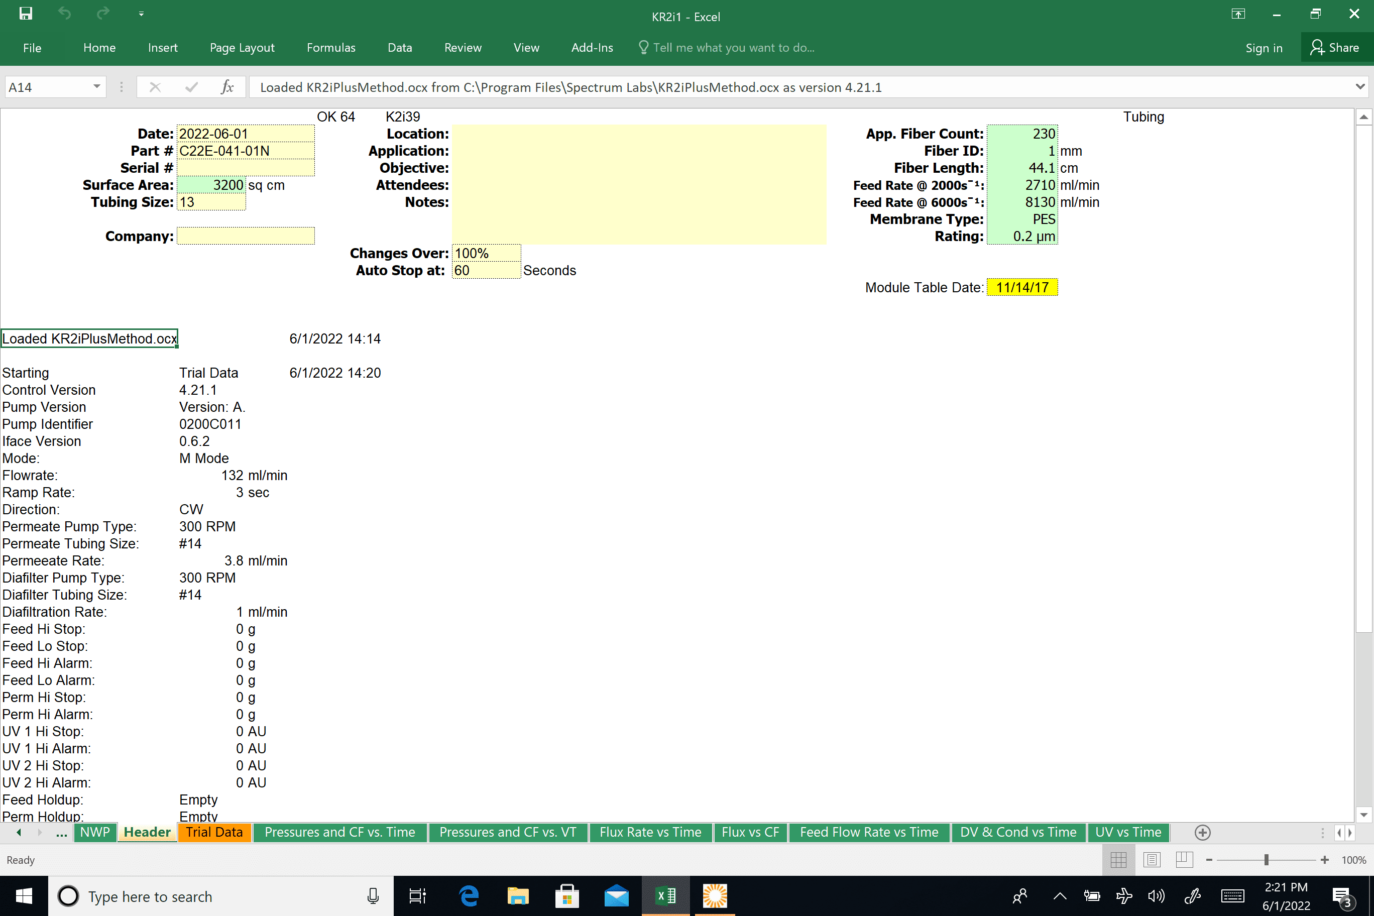Image resolution: width=1374 pixels, height=916 pixels.
Task: Switch to the Trial Data sheet
Action: (x=214, y=832)
